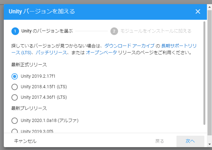Select the Unity 2019.2.17f1 radio button
The height and width of the screenshot is (150, 212).
pyautogui.click(x=15, y=76)
